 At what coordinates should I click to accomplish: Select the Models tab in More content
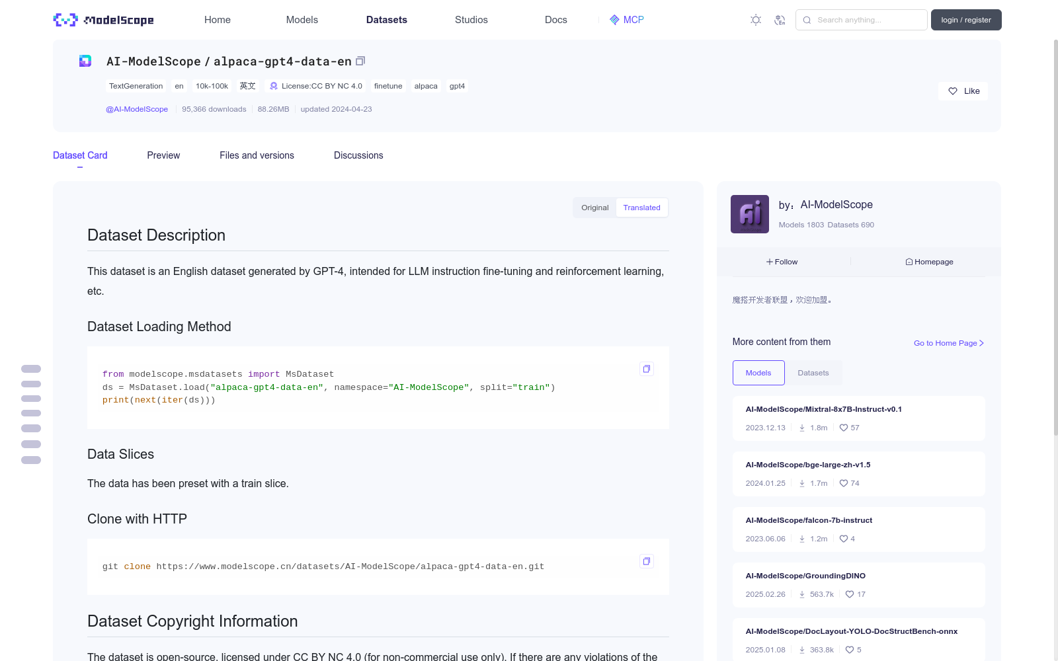pos(758,373)
